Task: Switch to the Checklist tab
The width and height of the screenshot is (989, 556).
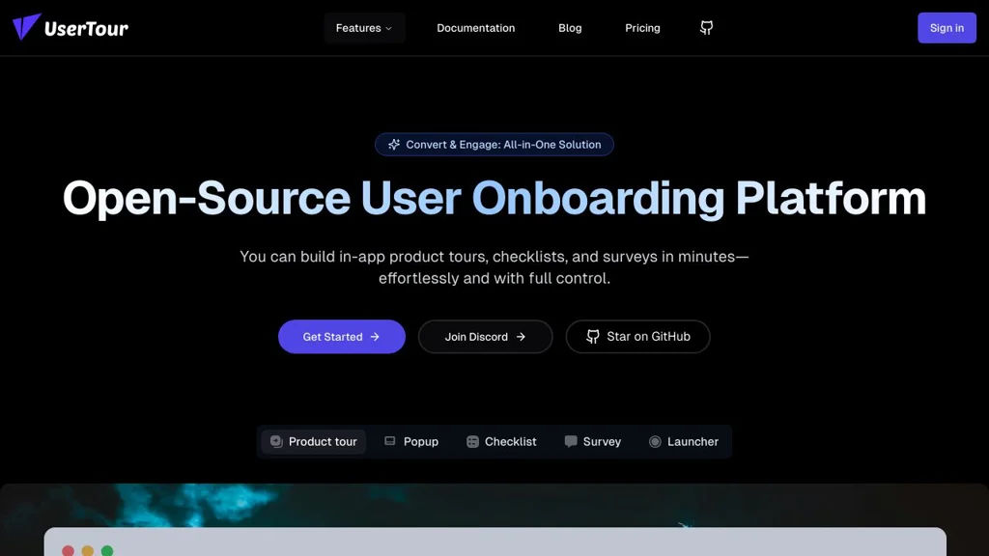Action: click(x=501, y=442)
